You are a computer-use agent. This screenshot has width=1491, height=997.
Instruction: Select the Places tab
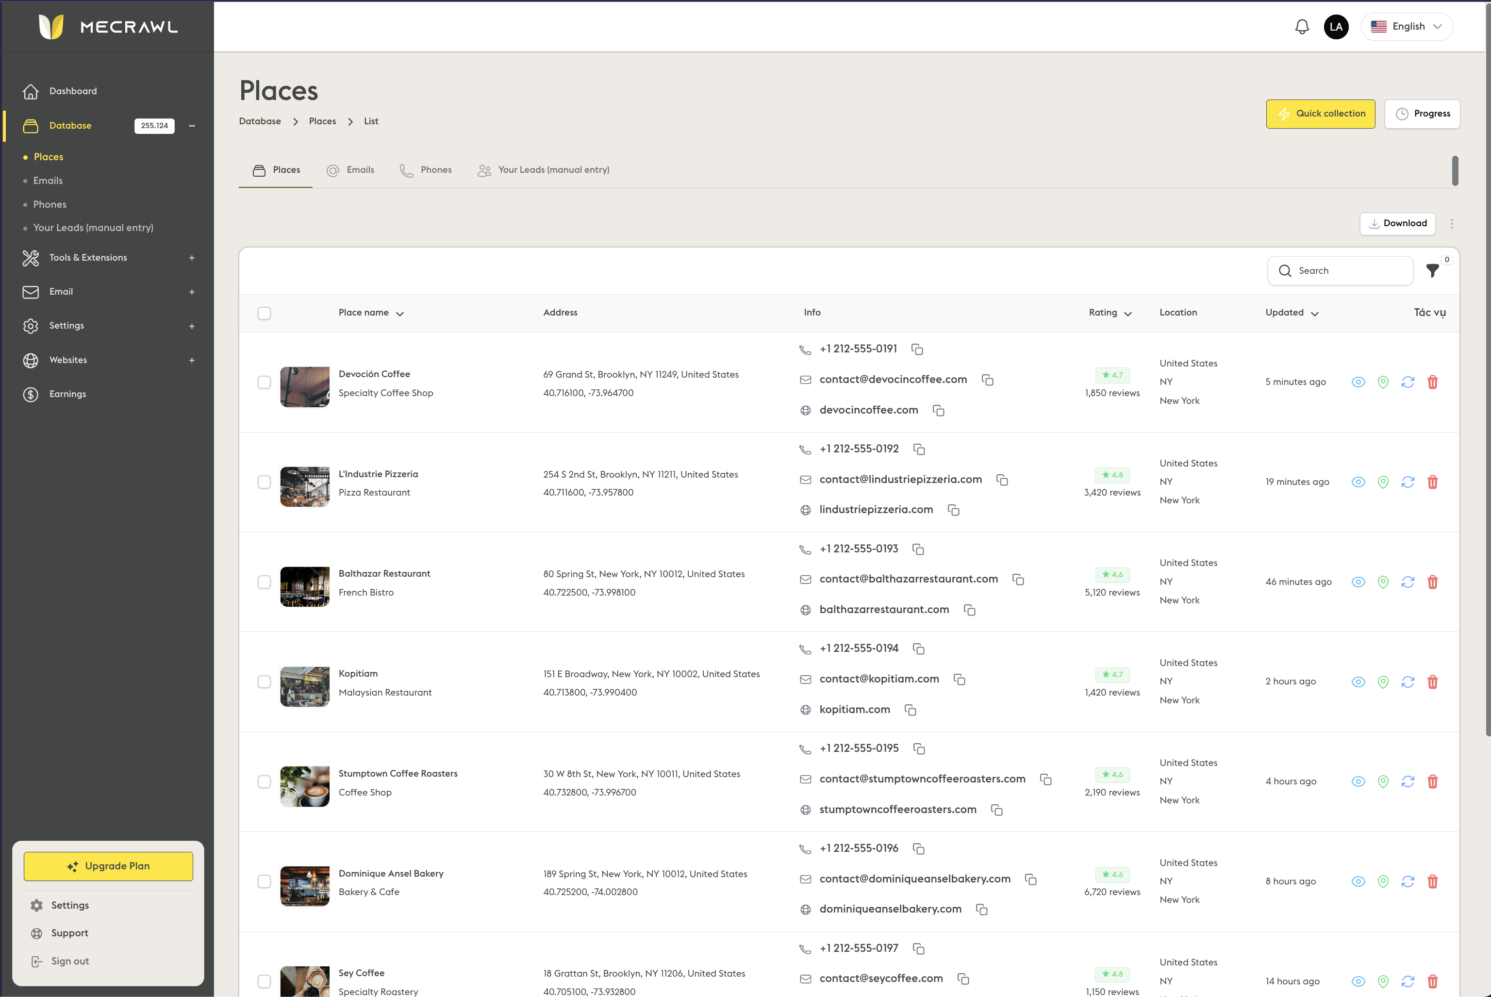click(277, 170)
